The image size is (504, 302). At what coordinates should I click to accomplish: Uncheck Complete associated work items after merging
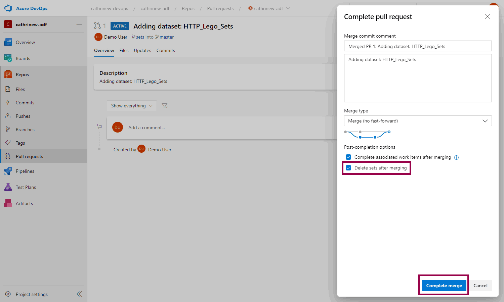click(x=348, y=157)
